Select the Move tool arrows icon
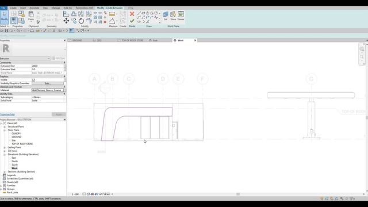 tap(66, 21)
